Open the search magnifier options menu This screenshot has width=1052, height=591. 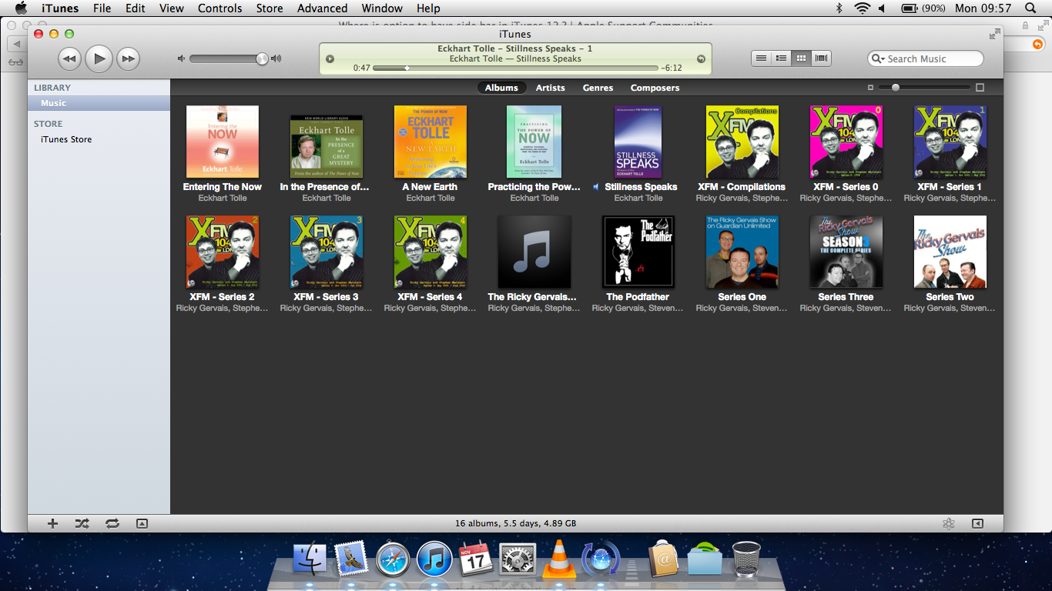coord(878,58)
